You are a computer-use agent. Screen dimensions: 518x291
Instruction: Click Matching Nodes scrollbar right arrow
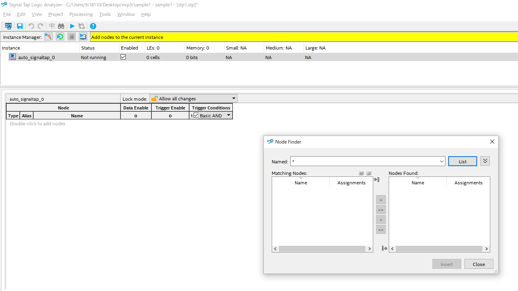click(369, 249)
